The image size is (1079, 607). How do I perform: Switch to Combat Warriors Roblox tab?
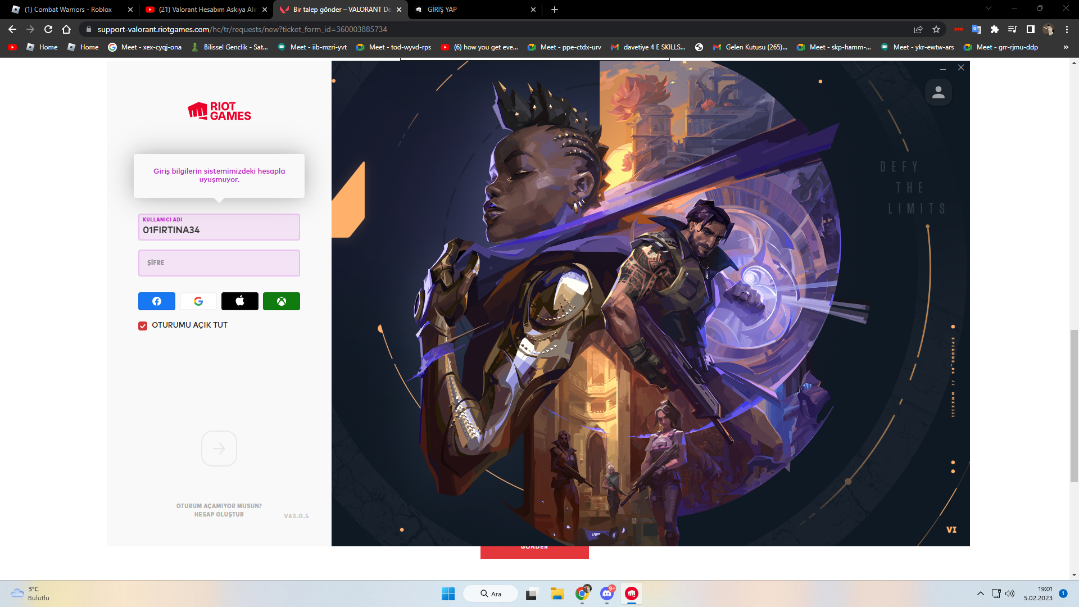(x=67, y=10)
